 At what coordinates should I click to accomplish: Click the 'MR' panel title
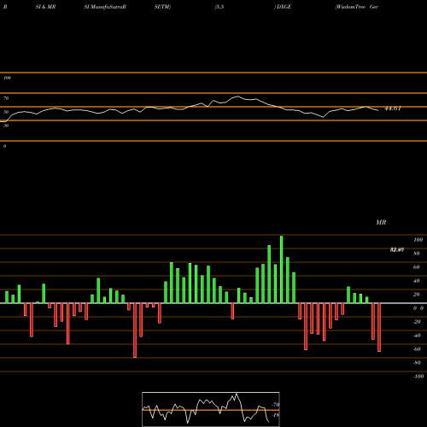click(381, 222)
